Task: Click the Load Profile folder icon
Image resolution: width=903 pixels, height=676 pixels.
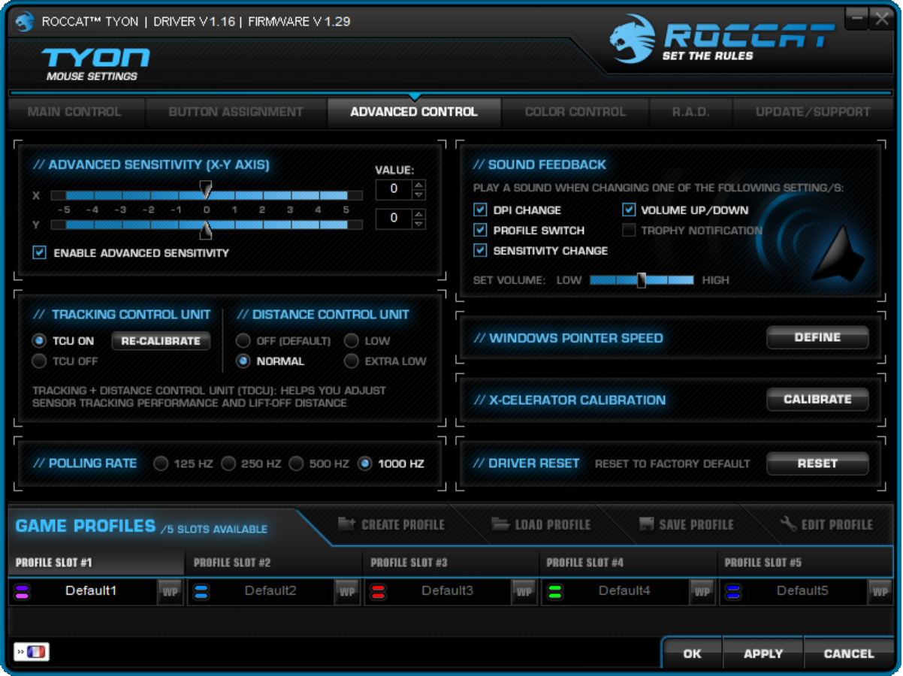Action: point(500,524)
